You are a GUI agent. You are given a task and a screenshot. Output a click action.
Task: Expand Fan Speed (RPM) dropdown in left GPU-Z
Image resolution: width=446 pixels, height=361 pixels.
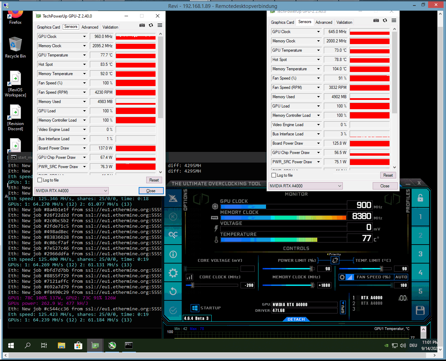coord(84,92)
